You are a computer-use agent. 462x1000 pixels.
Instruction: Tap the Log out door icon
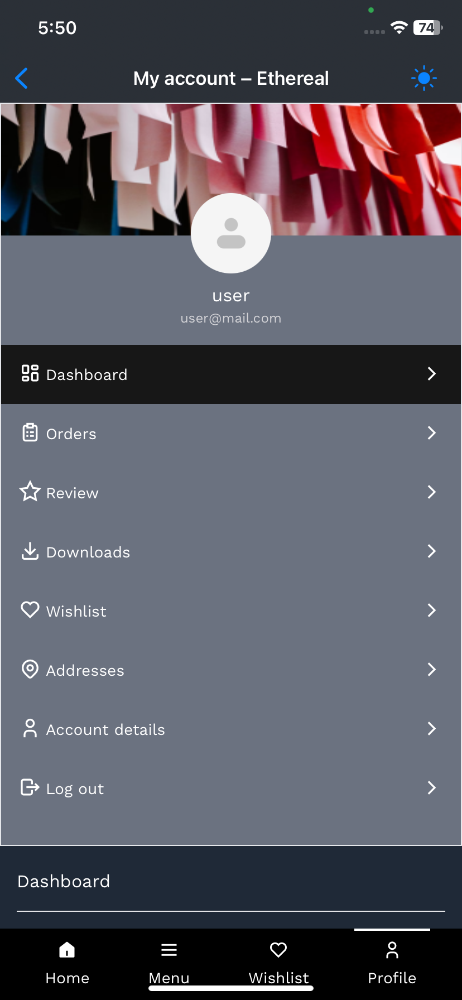[x=30, y=787]
